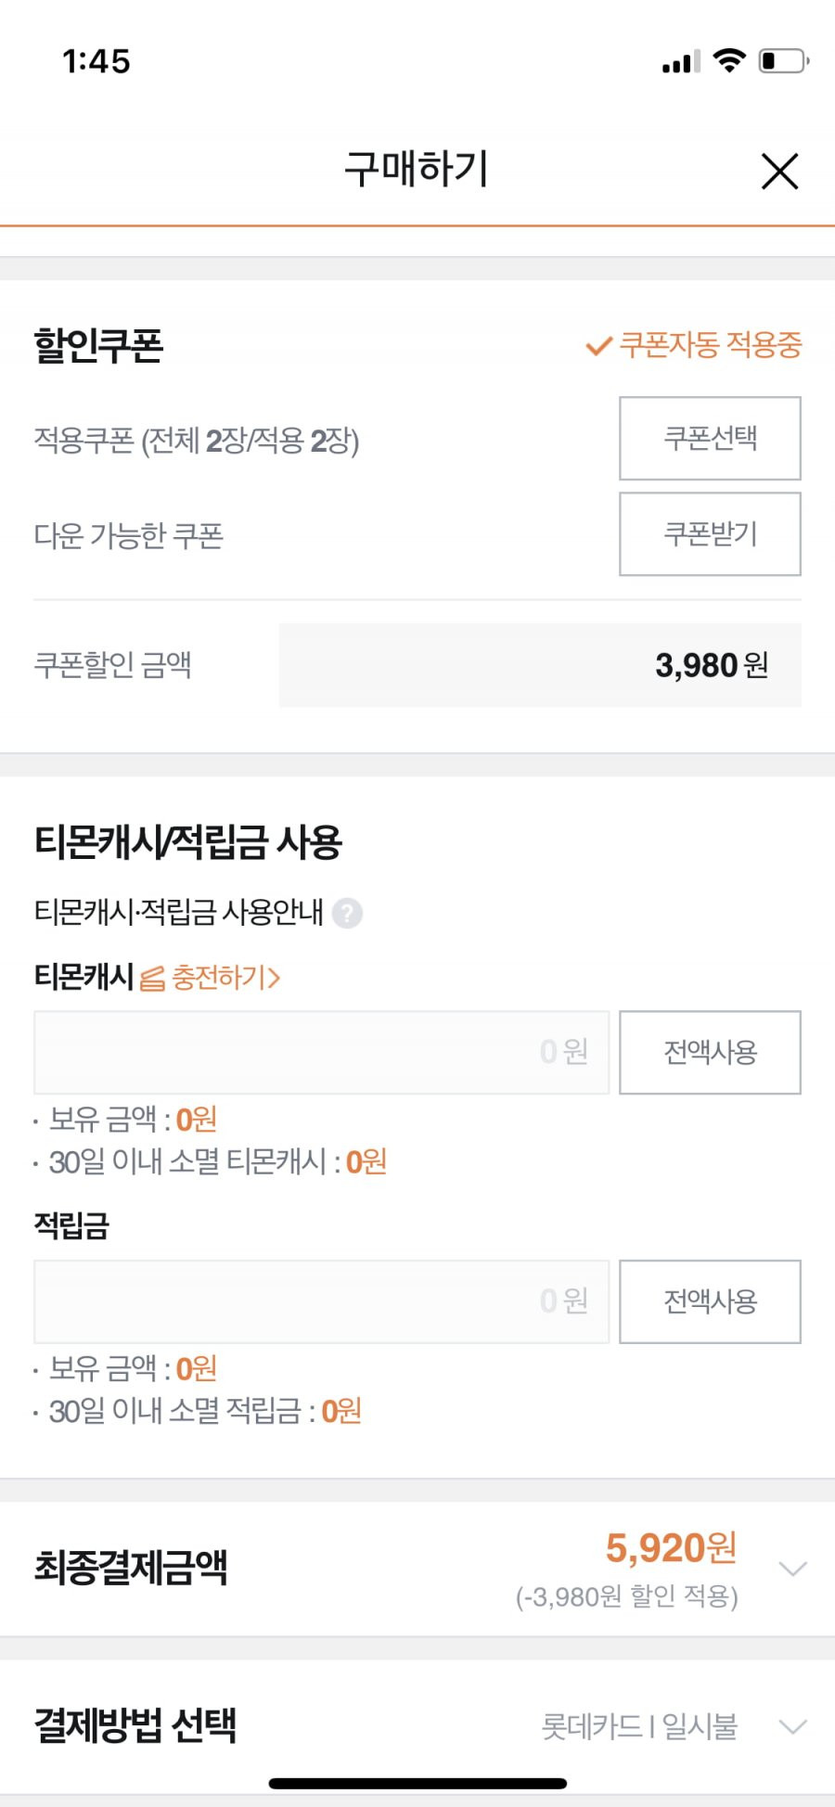Check the Wi-Fi status icon
Screen dimensions: 835x1807
[x=729, y=61]
